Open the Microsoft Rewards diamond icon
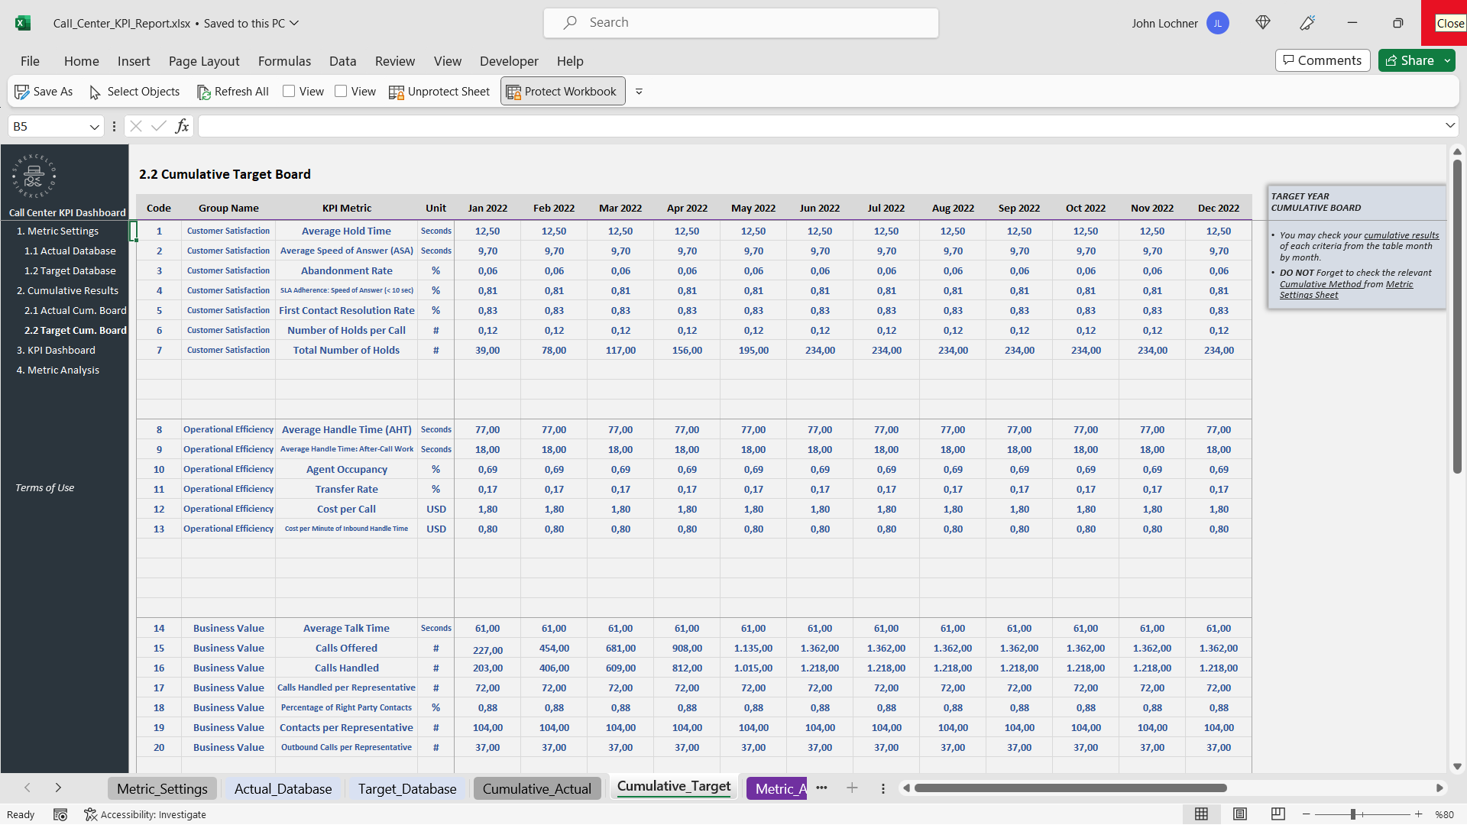This screenshot has width=1467, height=825. tap(1263, 23)
